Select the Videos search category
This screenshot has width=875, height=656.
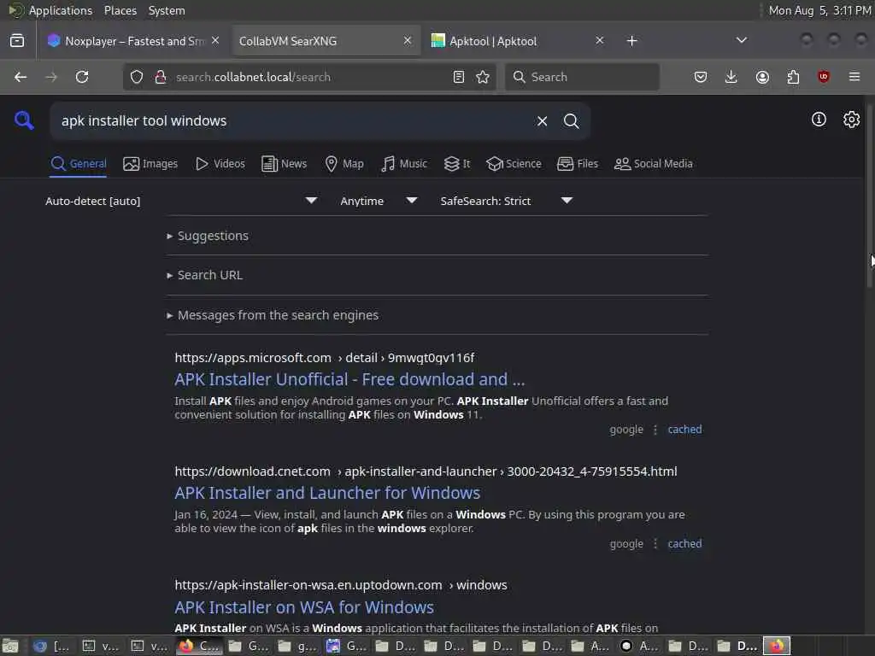coord(220,163)
